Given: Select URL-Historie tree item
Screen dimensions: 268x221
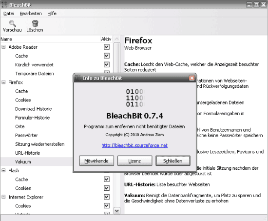Looking at the screenshot, I should (28, 153).
